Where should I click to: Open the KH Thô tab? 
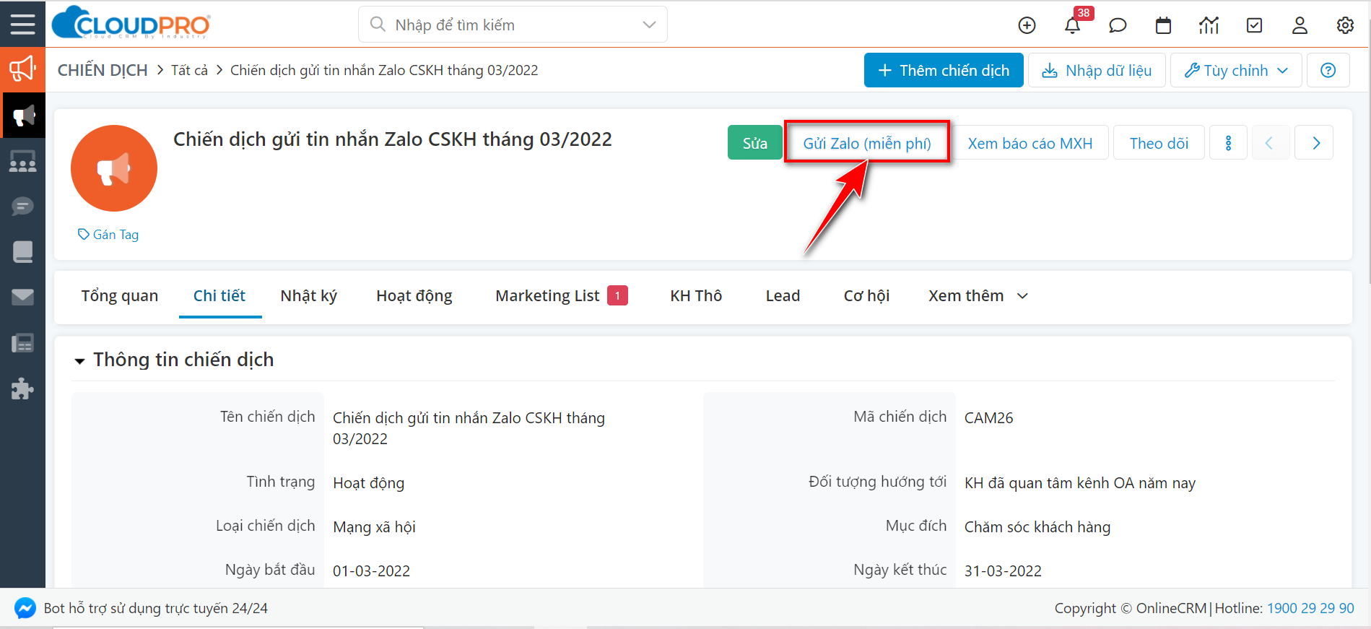coord(696,296)
